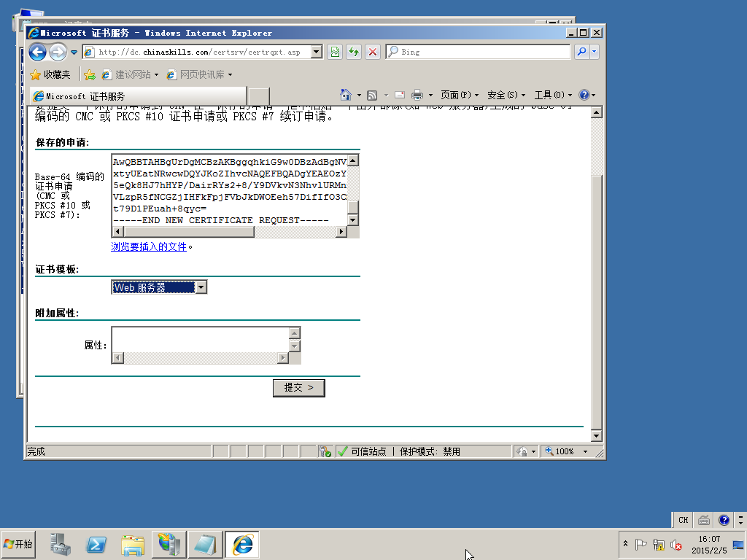The height and width of the screenshot is (560, 747).
Task: Open a new blank tab
Action: point(259,97)
